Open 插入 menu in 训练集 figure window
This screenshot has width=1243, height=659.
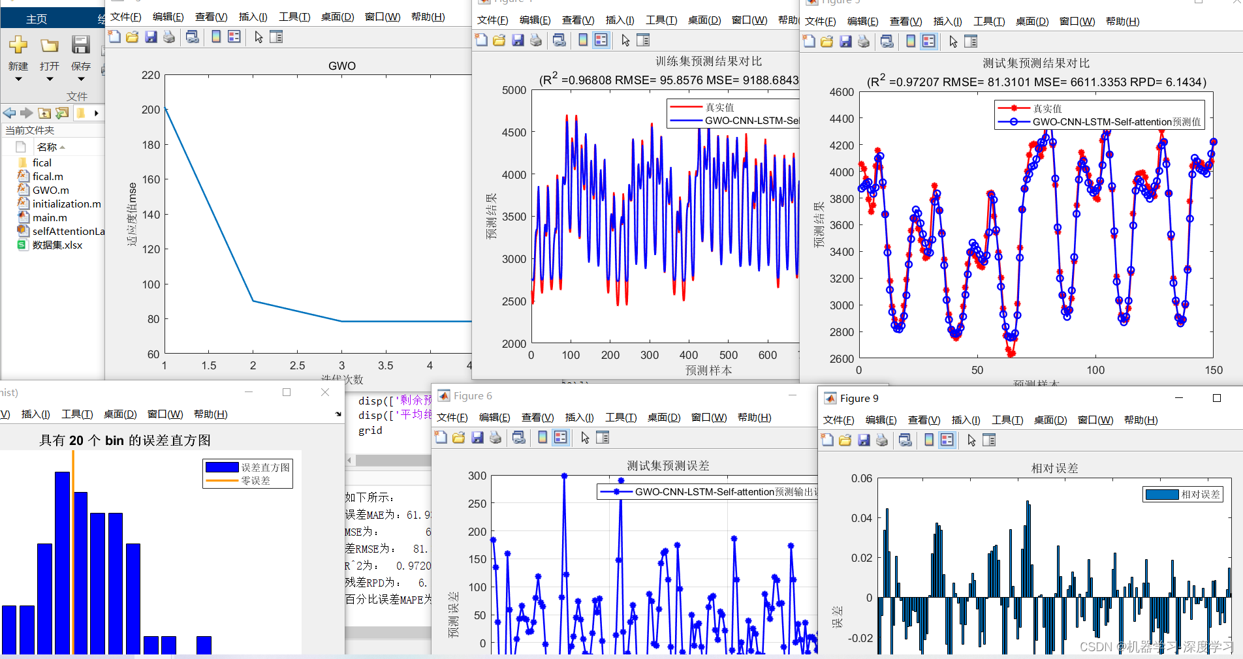[x=620, y=20]
